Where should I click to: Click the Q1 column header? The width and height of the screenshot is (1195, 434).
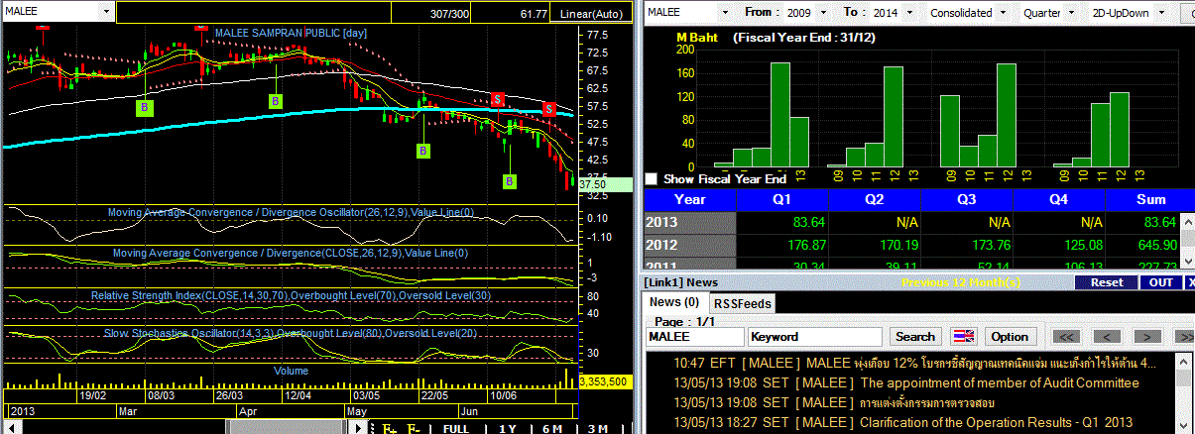click(x=781, y=198)
